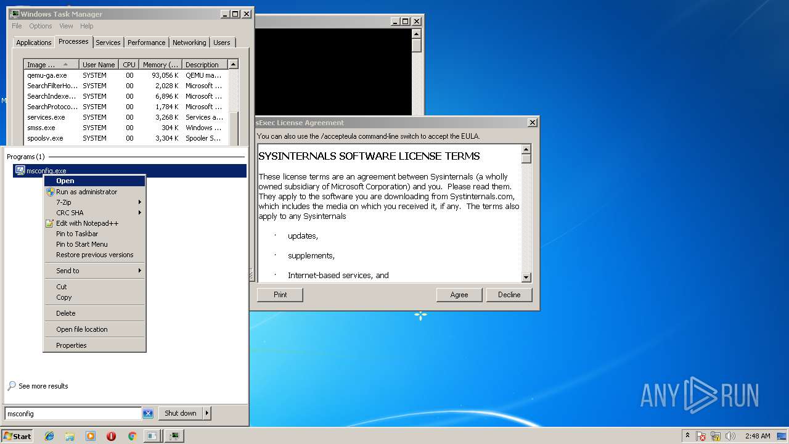Screen dimensions: 789x444
Task: Sort processes by User Name column
Action: click(99, 65)
